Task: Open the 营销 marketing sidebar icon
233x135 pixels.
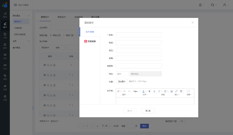Action: (5, 77)
